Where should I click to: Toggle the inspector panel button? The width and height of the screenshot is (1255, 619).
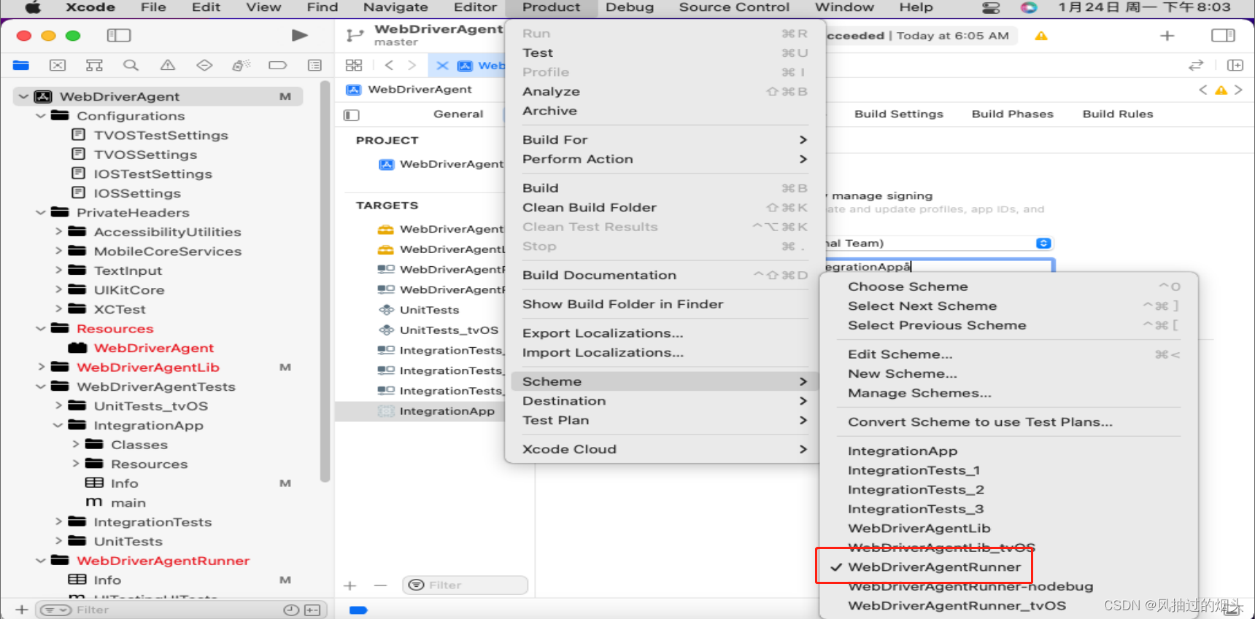pos(1223,36)
